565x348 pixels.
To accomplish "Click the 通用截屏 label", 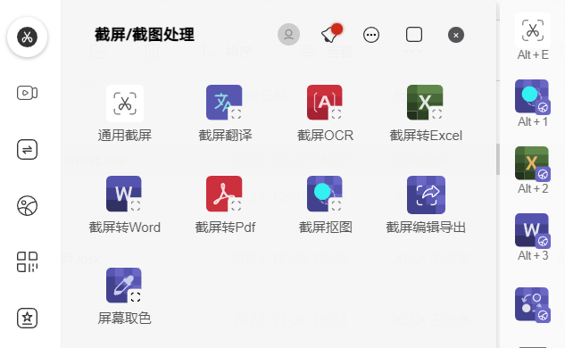I will tap(125, 136).
